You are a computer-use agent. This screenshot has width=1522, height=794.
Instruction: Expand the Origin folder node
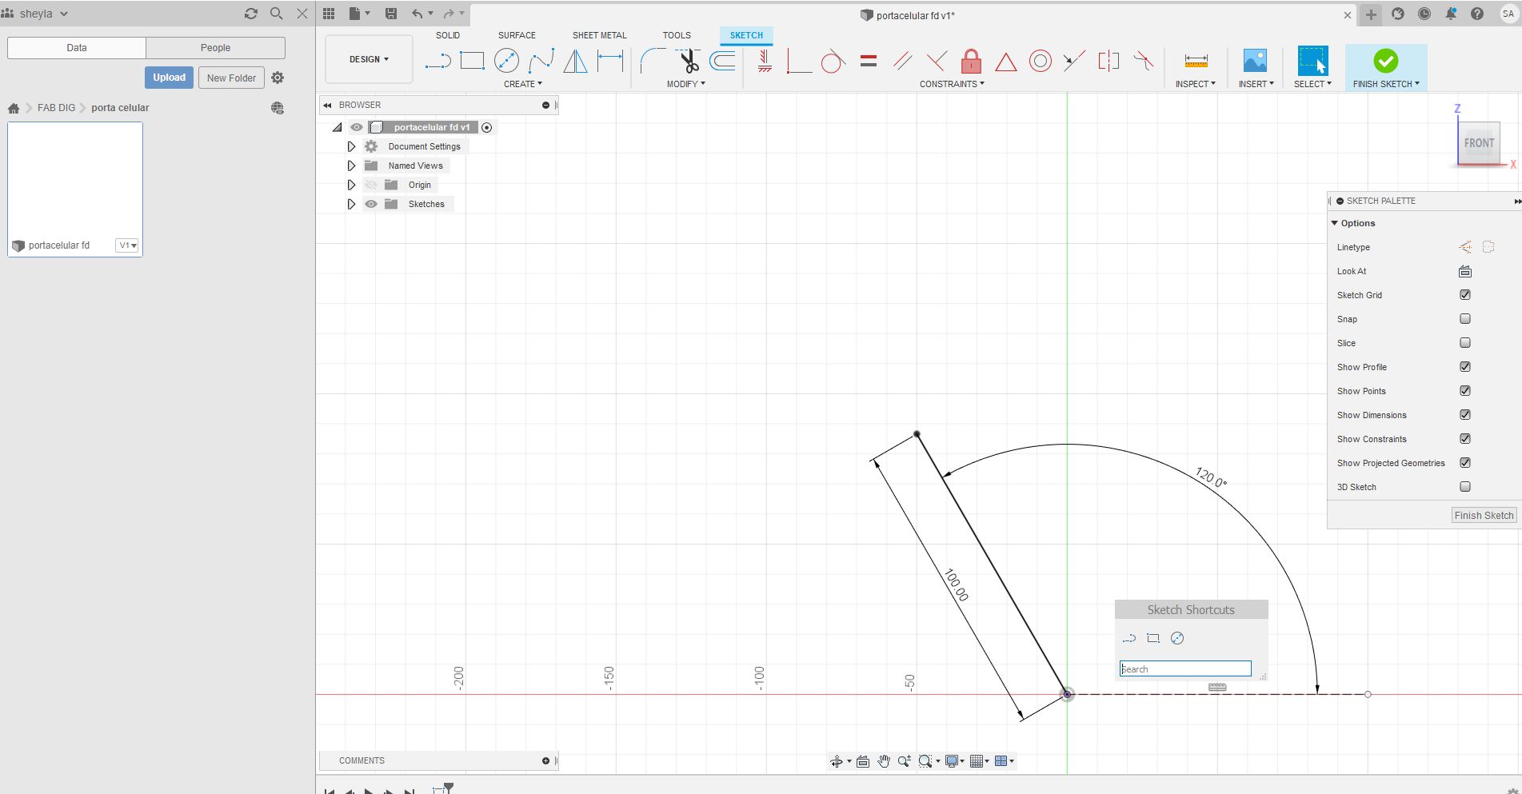(x=351, y=185)
